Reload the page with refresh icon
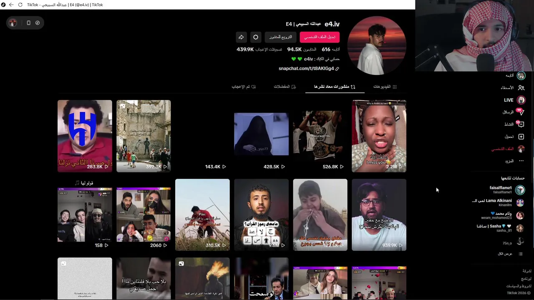This screenshot has width=534, height=300. (20, 5)
